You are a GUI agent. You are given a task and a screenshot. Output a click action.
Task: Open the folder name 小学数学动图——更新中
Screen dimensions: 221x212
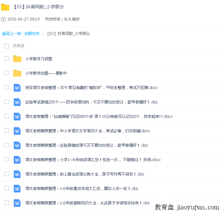point(46,73)
